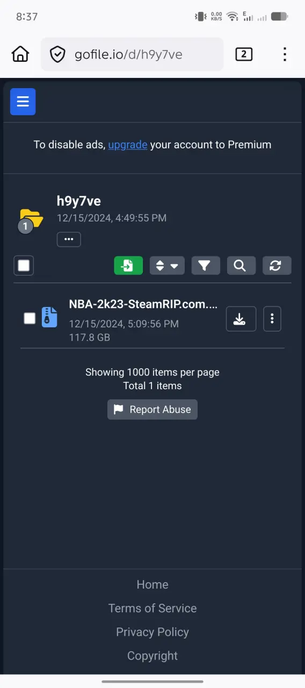Open the Terms of Service link

click(x=152, y=608)
